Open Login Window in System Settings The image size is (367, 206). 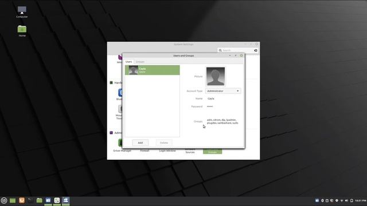pos(167,150)
